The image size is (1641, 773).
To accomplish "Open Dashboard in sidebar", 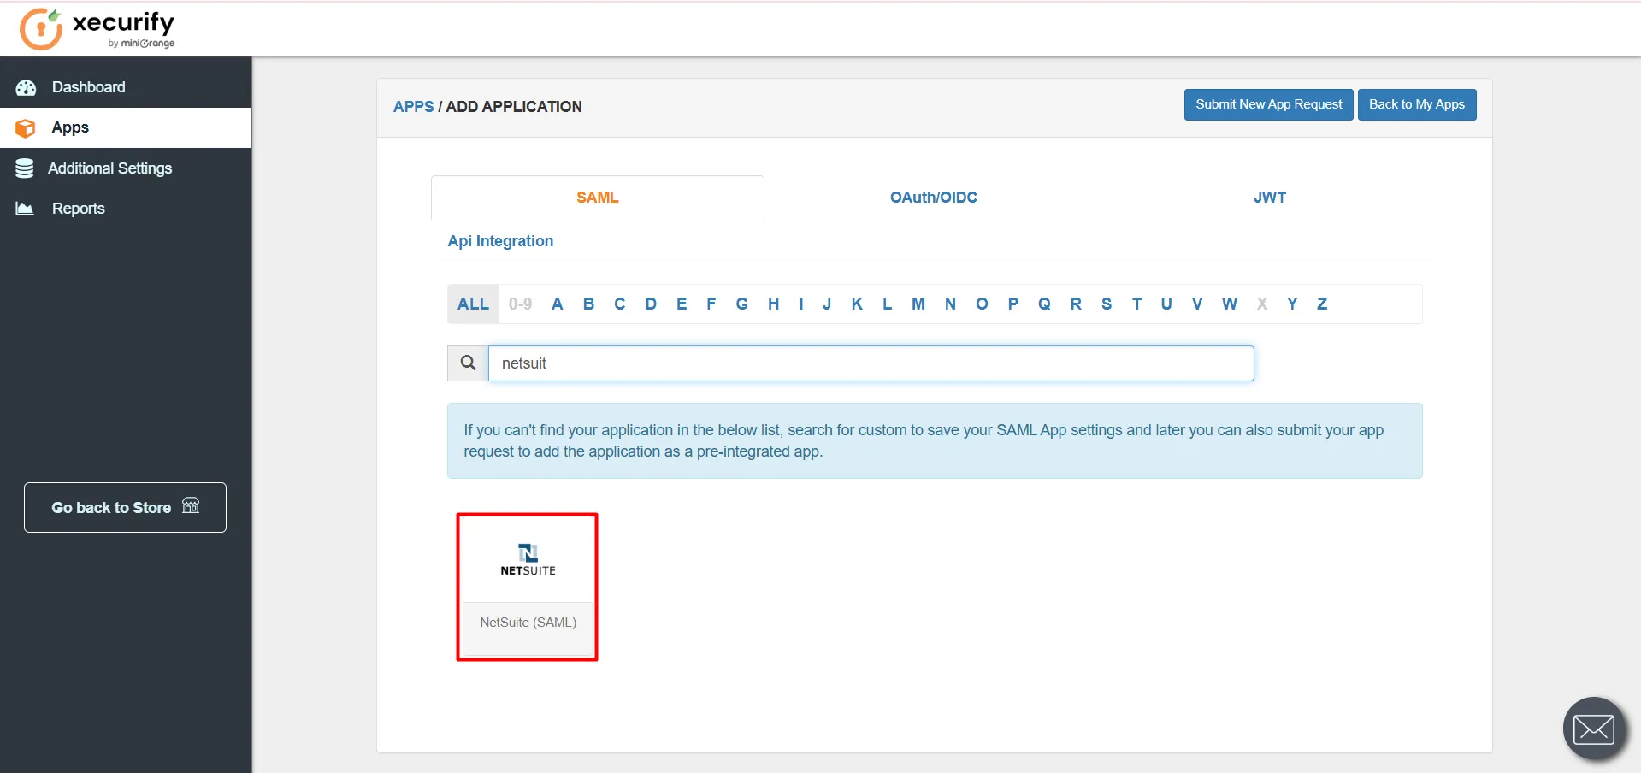I will click(x=126, y=87).
